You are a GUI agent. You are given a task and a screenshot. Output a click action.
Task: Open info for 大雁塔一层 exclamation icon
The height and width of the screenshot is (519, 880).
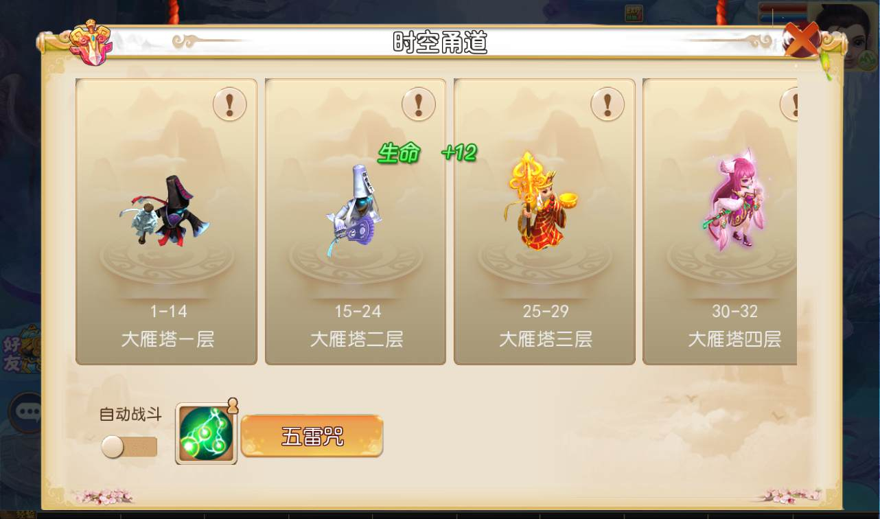pyautogui.click(x=230, y=104)
